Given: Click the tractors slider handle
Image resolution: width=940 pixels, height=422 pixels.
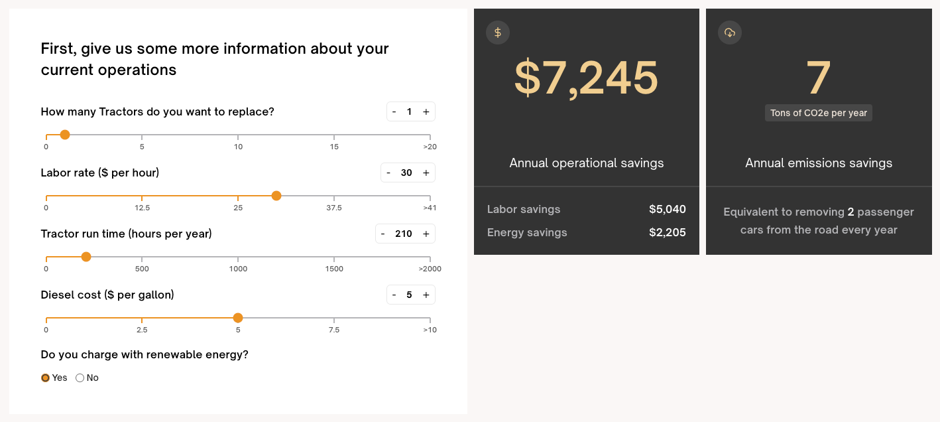Looking at the screenshot, I should pyautogui.click(x=65, y=135).
